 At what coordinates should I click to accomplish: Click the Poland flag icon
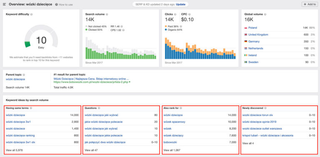tap(246, 28)
